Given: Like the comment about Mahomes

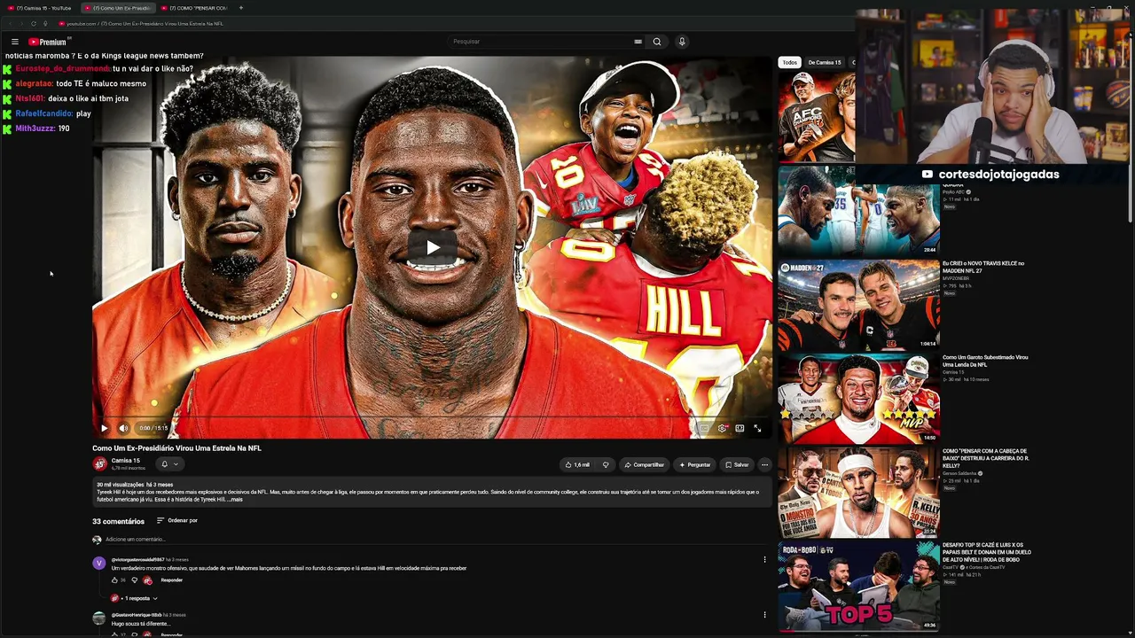Looking at the screenshot, I should (x=114, y=580).
